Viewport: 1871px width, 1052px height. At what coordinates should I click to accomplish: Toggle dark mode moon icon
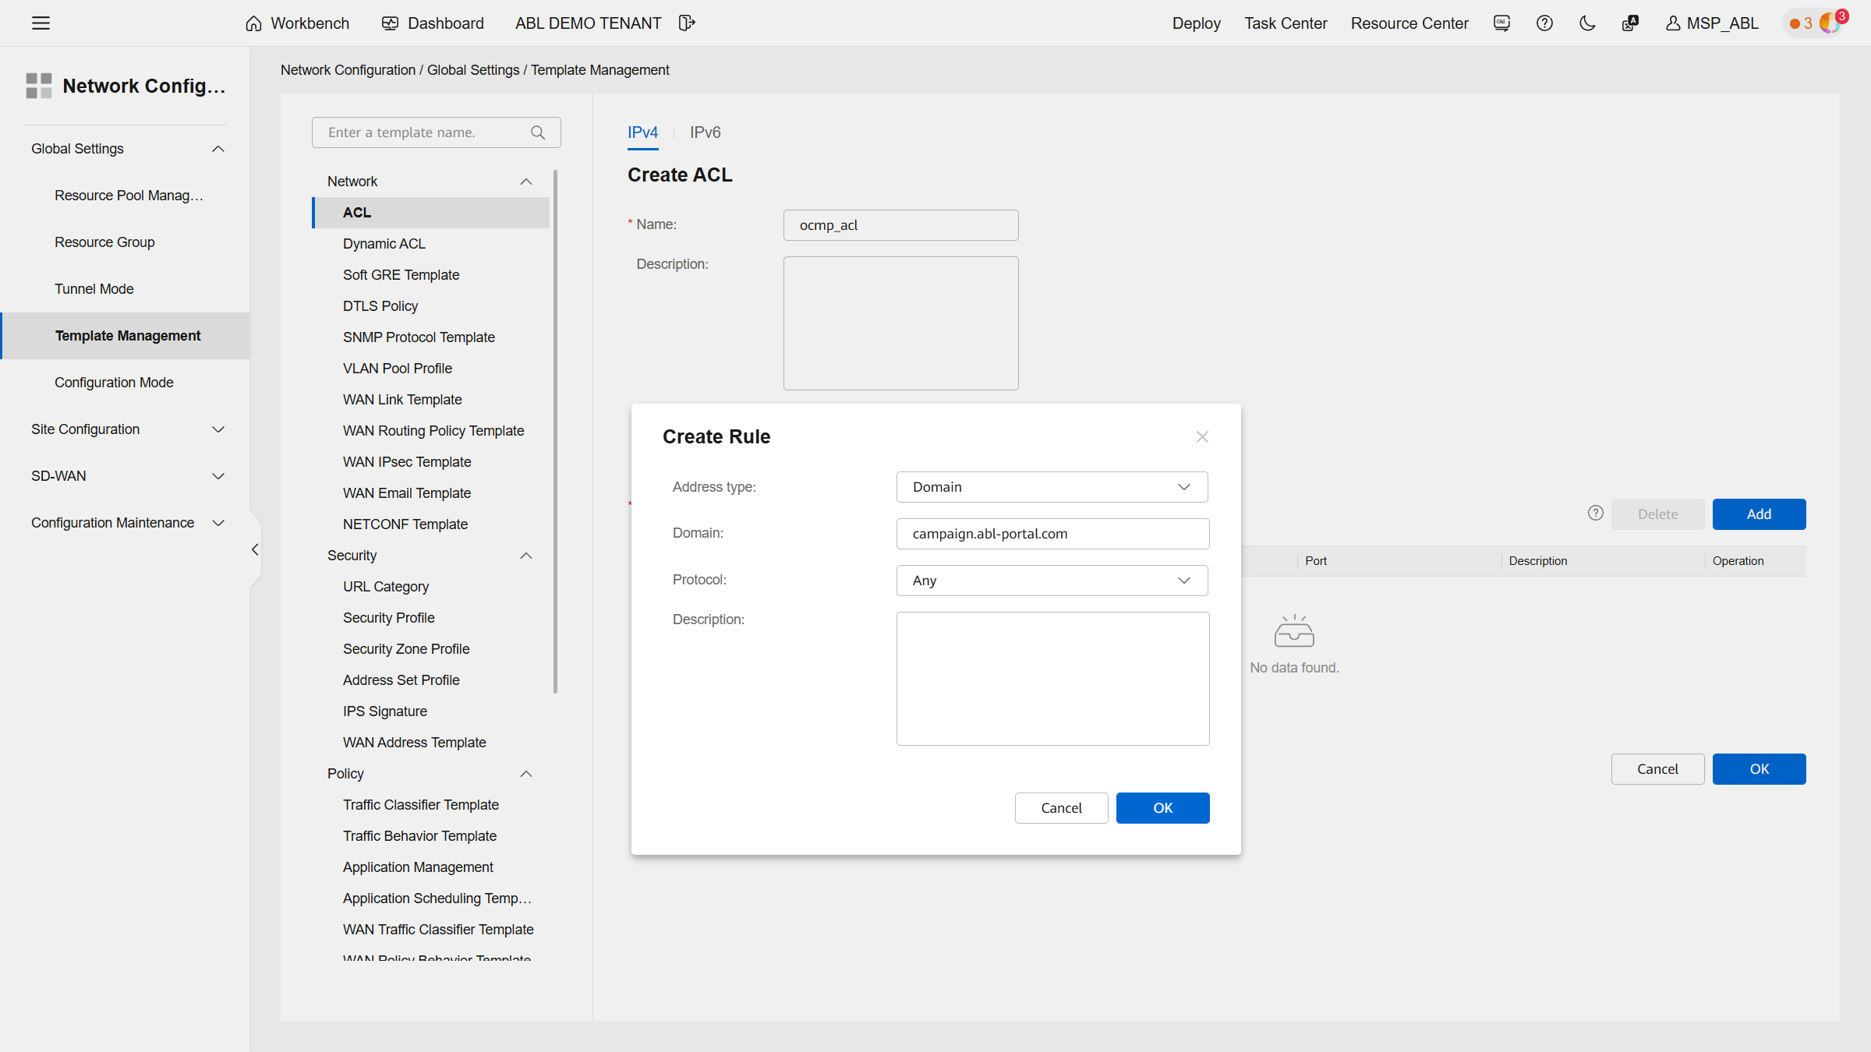[1587, 23]
